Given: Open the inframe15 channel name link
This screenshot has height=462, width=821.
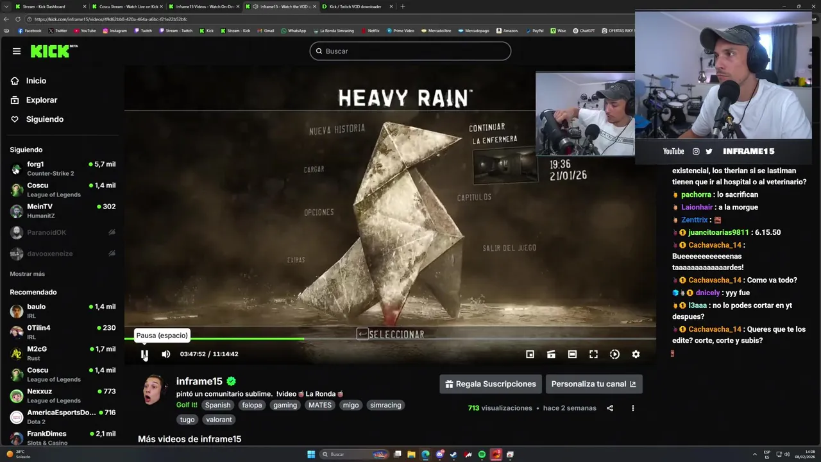Looking at the screenshot, I should pyautogui.click(x=199, y=381).
